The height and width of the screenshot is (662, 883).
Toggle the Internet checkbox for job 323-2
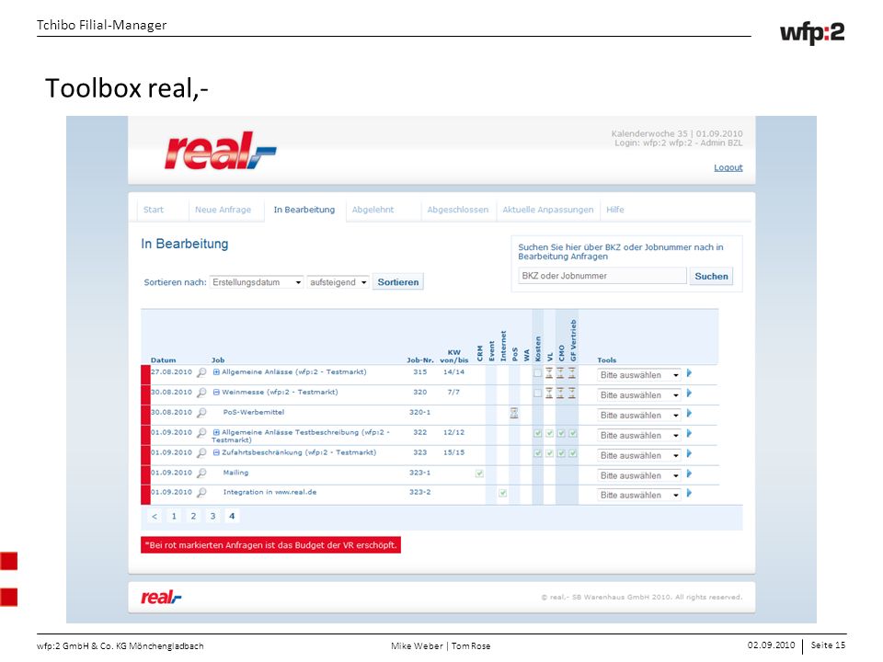tap(503, 493)
